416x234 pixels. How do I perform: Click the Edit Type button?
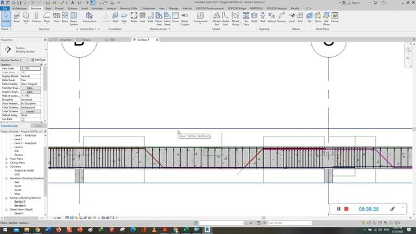tap(38, 60)
